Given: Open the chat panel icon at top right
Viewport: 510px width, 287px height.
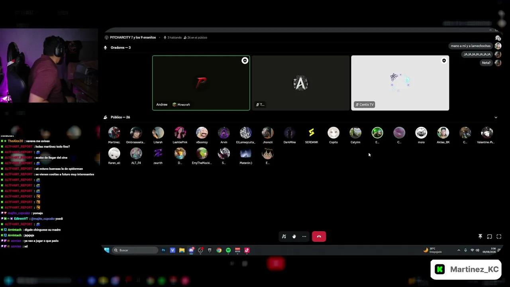Looking at the screenshot, I should tap(498, 38).
